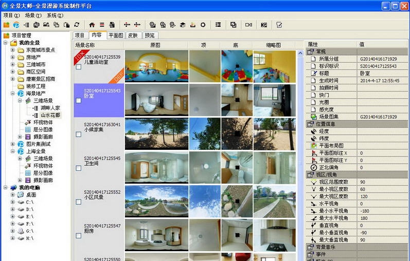Click the 平面布局图 row icon

click(313, 146)
